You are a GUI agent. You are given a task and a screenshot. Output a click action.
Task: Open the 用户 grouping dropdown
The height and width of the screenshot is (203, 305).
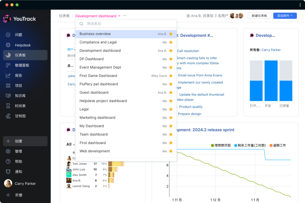pos(71,50)
